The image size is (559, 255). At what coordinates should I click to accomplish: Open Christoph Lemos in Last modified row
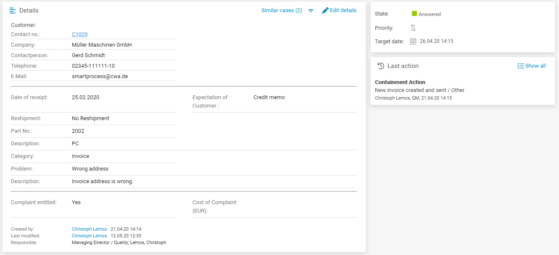tap(89, 236)
